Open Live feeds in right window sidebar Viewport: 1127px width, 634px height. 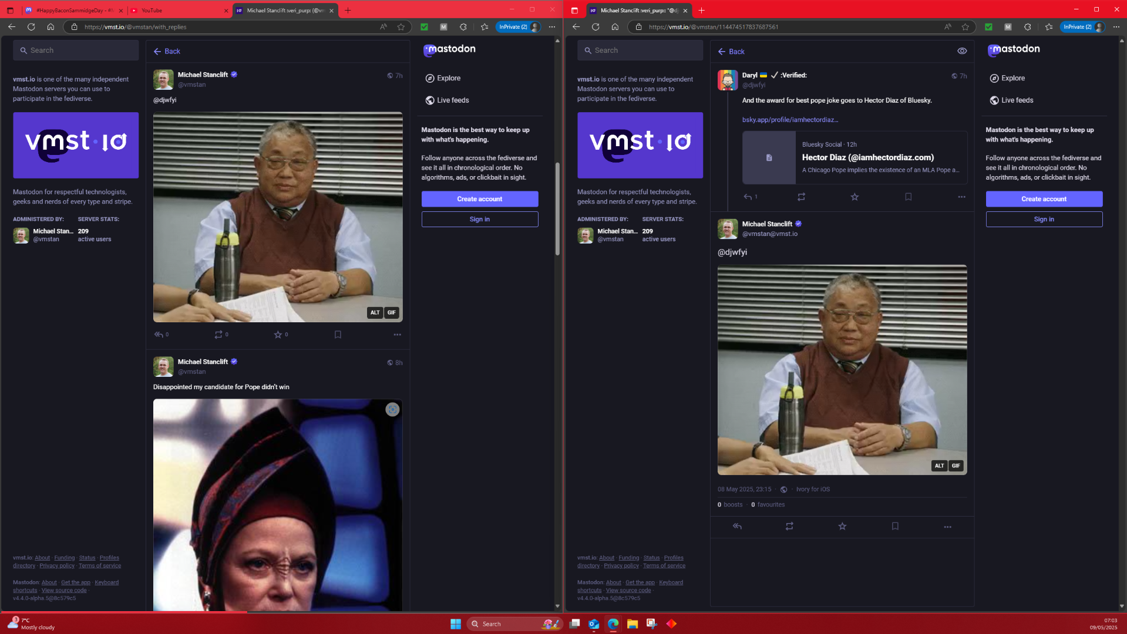(1011, 100)
